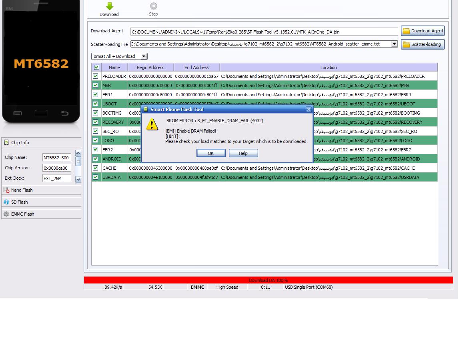
Task: Click the 89.42K/s speed status entry
Action: [104, 287]
